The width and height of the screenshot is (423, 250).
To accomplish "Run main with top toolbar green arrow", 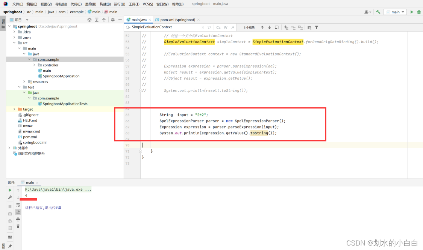I will (412, 12).
